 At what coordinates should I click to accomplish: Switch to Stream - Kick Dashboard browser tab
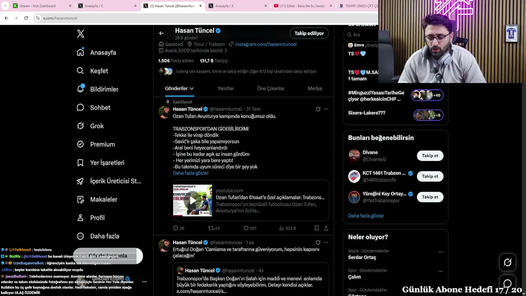42,6
